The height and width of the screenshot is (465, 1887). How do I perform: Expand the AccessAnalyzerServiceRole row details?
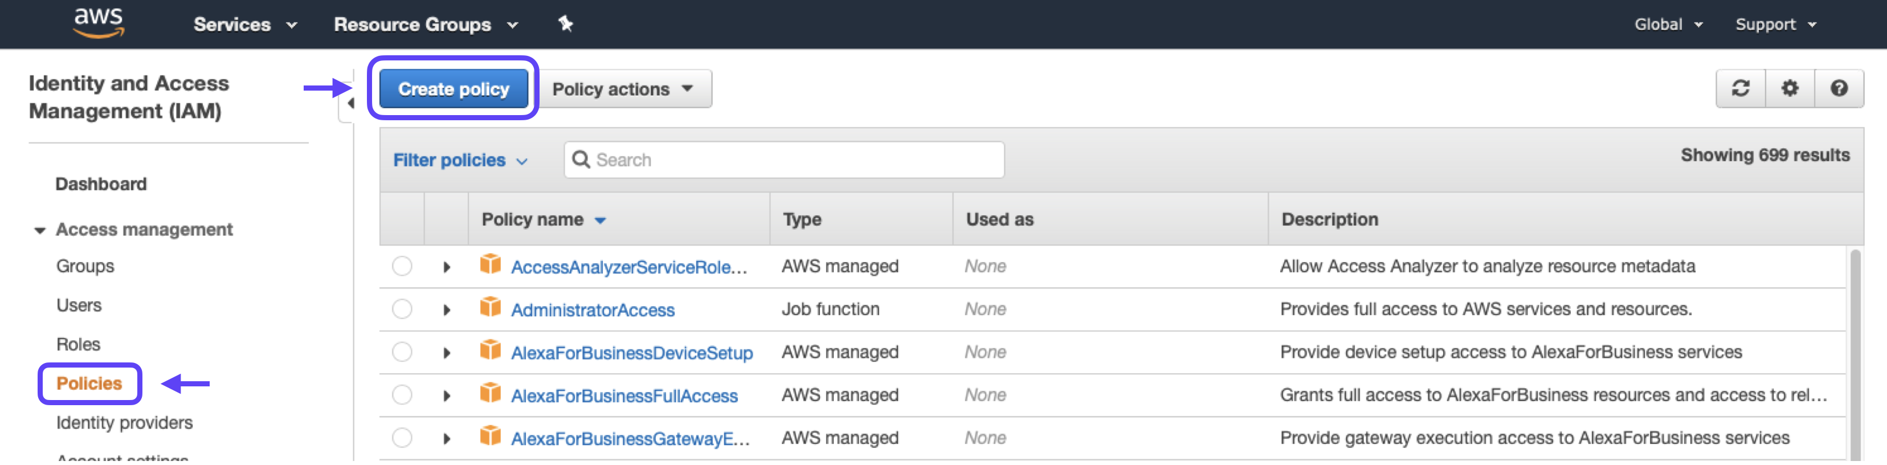pos(447,267)
